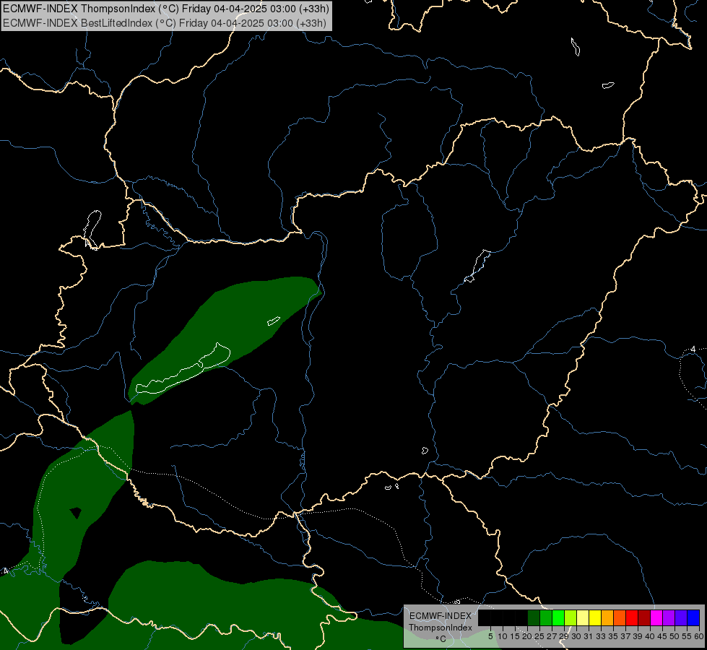The image size is (707, 650).
Task: Click the legend unit label '°C'
Action: [x=441, y=639]
